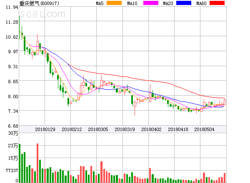Screen dimensions: 250x183
Task: Click the 15万 volume axis label
Action: coord(13,158)
